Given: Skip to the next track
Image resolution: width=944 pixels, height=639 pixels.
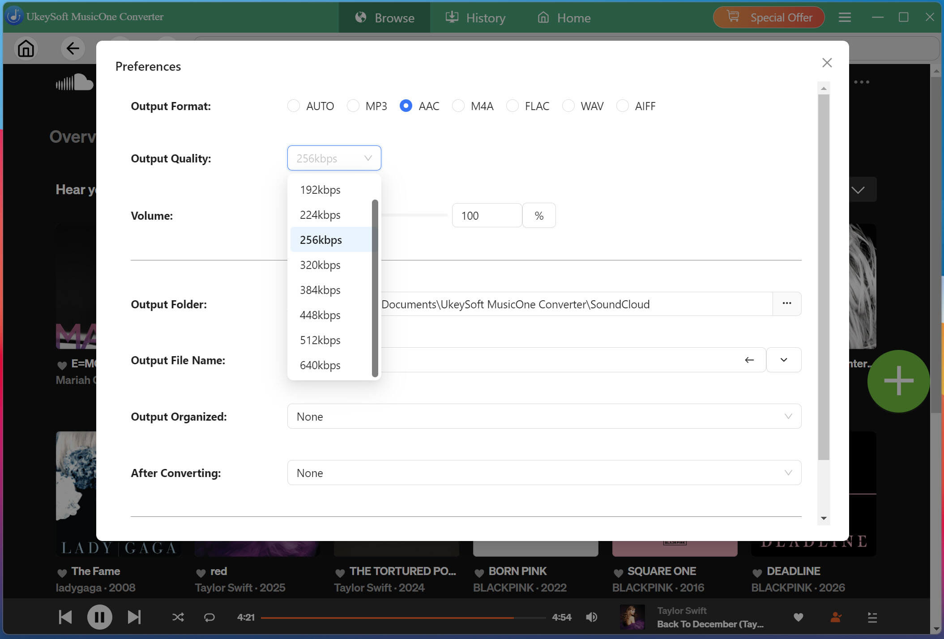Looking at the screenshot, I should coord(134,617).
